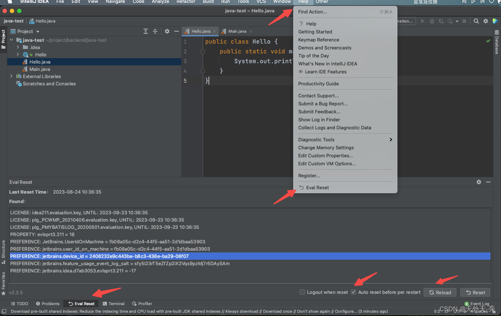Click the green inspections checkmark in editor
Image resolution: width=501 pixels, height=316 pixels.
pyautogui.click(x=488, y=41)
